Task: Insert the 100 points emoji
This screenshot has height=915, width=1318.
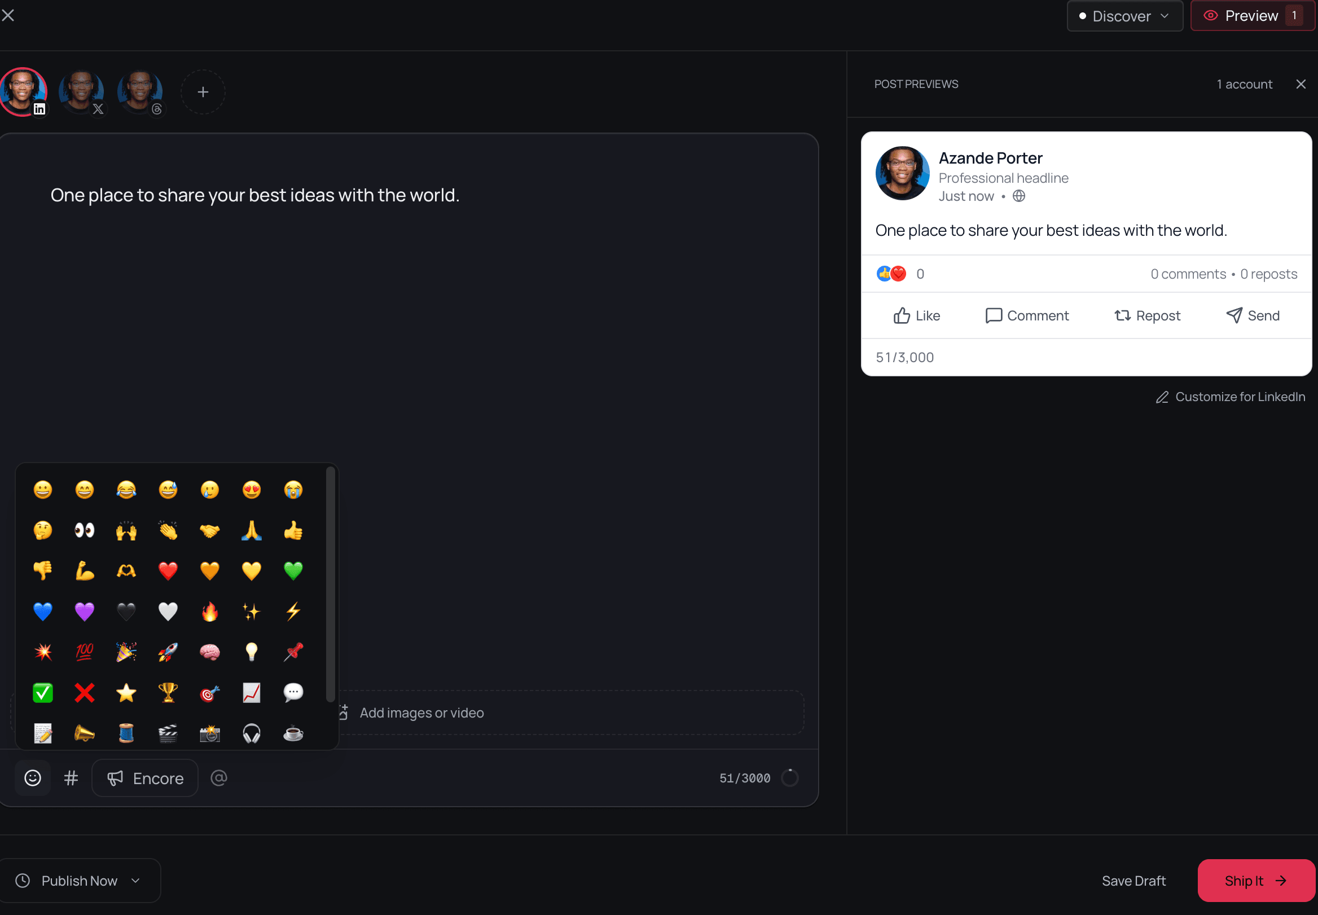Action: pos(85,652)
